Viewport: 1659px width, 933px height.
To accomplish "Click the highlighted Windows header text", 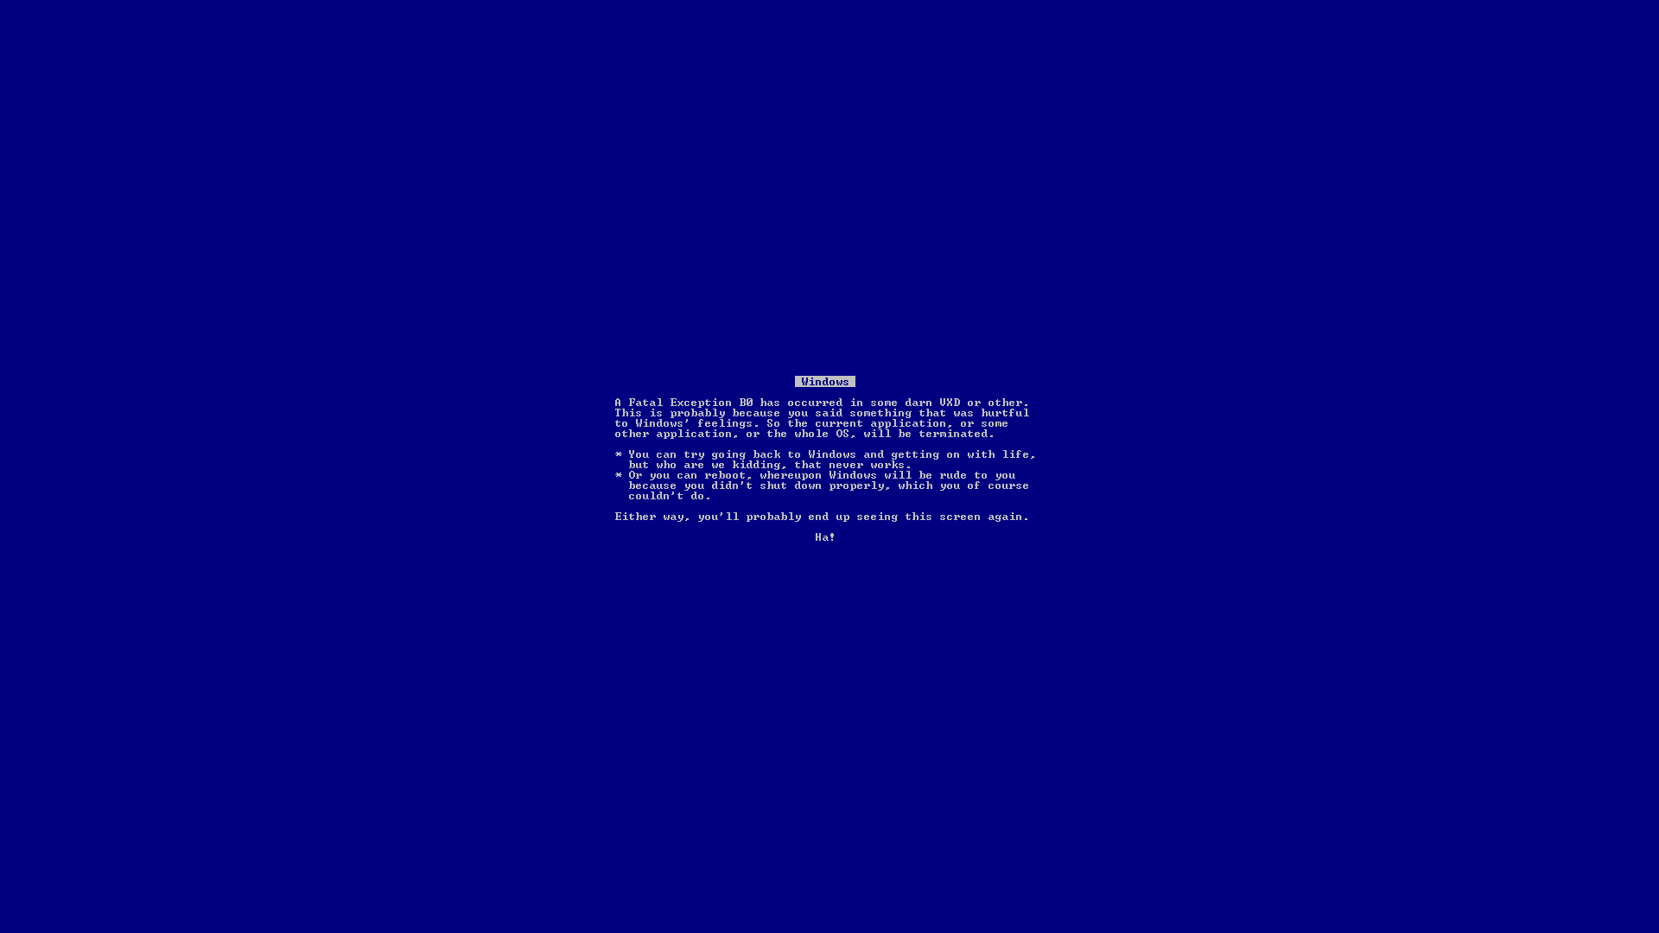I will coord(825,382).
